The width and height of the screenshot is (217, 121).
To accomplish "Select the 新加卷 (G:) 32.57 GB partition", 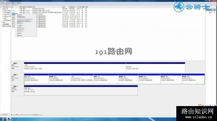I will click(x=149, y=79).
